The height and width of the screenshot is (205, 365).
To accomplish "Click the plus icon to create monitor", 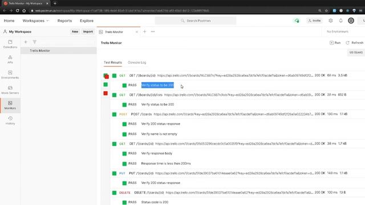I will [26, 42].
